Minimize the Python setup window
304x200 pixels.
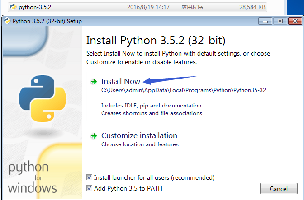pos(265,21)
